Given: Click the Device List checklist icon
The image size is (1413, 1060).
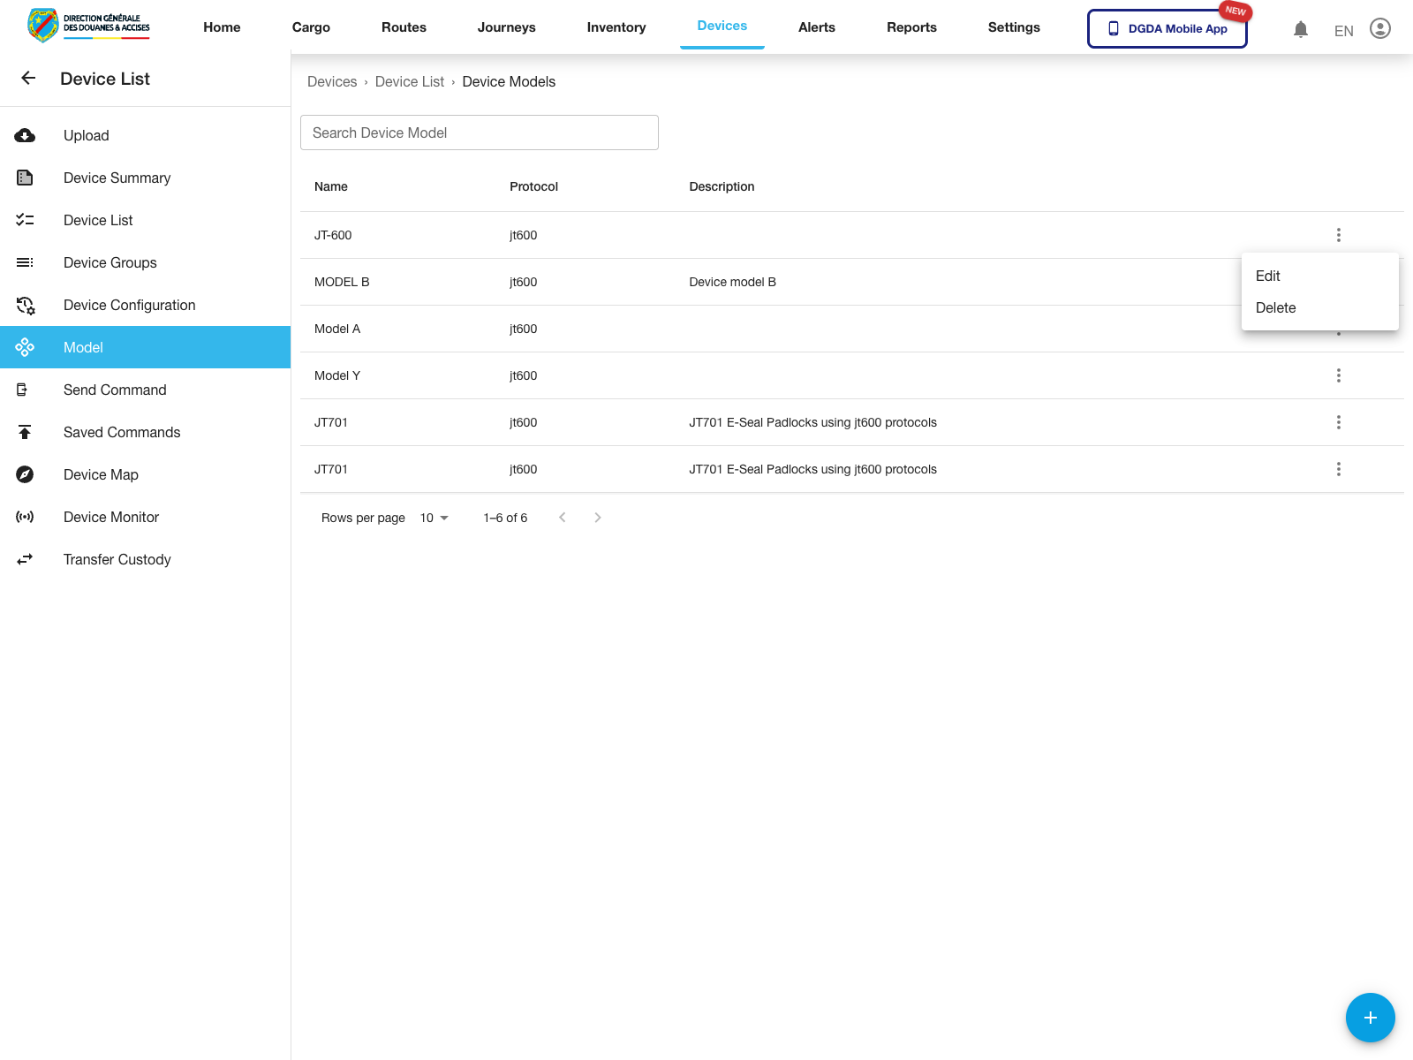Looking at the screenshot, I should pyautogui.click(x=26, y=220).
